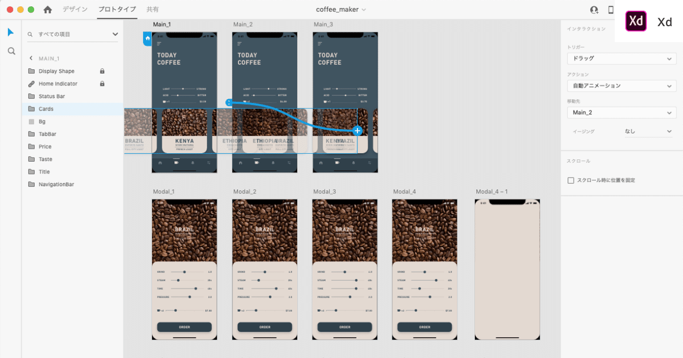
Task: Click the hamburger menu icon in Main_1
Action: (x=159, y=44)
